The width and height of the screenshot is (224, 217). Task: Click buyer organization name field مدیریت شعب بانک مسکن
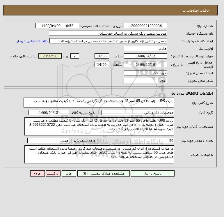pos(108,33)
